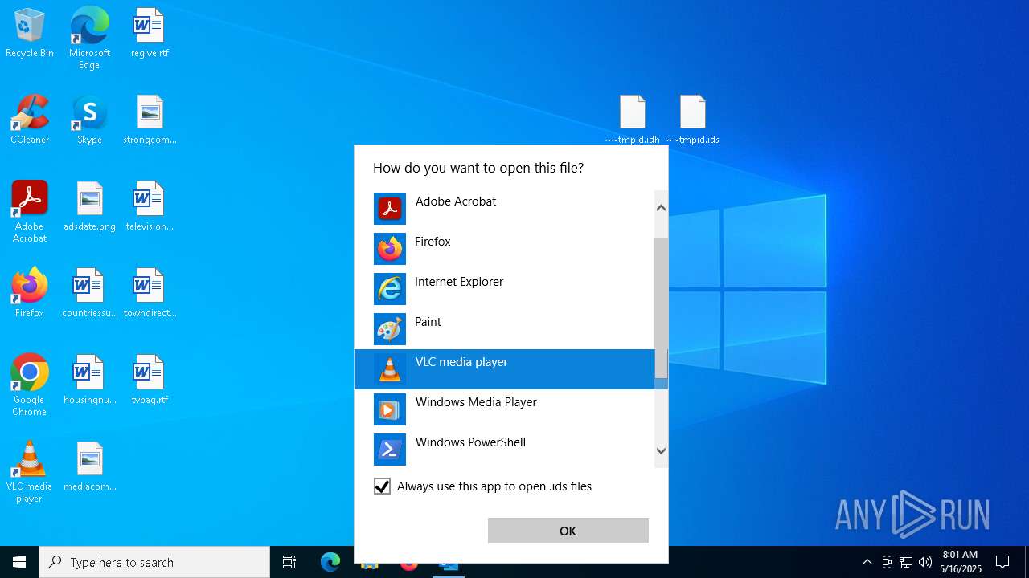Choose Adobe Acrobat in the app list
The width and height of the screenshot is (1029, 578).
(505, 209)
